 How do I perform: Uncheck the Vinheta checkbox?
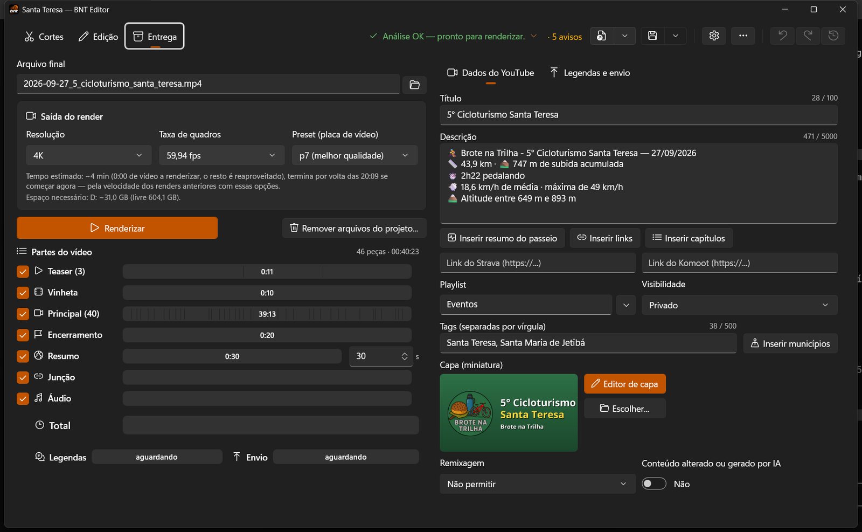click(x=23, y=293)
